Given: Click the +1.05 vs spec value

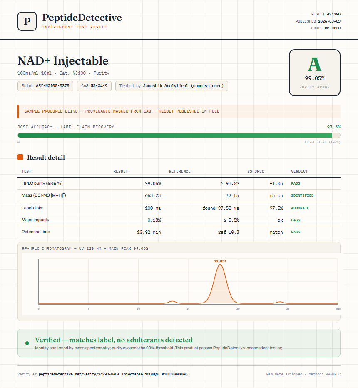Looking at the screenshot, I should (x=276, y=183).
